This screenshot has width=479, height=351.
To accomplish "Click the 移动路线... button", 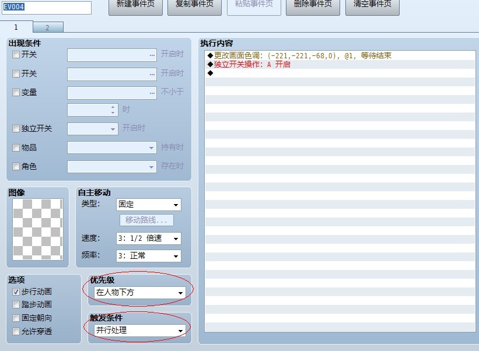I will point(146,220).
